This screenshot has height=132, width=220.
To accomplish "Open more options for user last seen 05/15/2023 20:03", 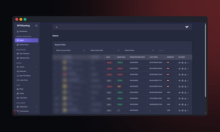I will [x=188, y=69].
